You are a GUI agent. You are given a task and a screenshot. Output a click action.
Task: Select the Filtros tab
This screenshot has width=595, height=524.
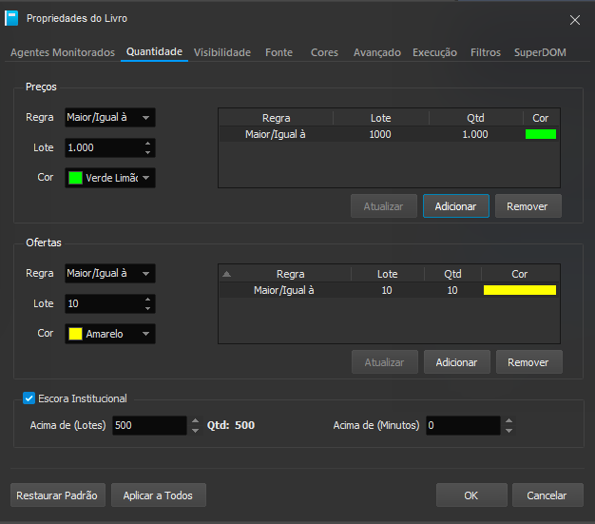(x=486, y=52)
